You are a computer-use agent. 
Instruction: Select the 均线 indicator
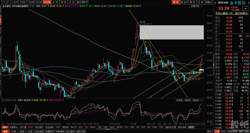click(31, 127)
